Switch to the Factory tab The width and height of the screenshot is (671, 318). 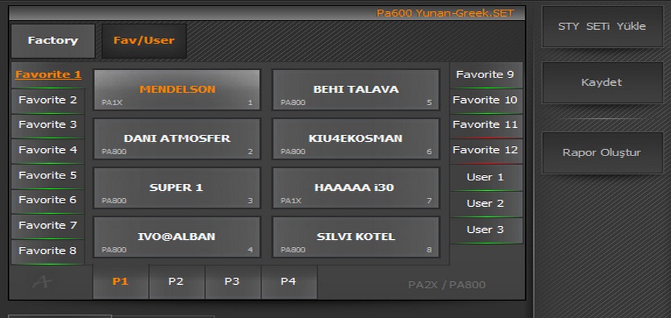pyautogui.click(x=53, y=41)
